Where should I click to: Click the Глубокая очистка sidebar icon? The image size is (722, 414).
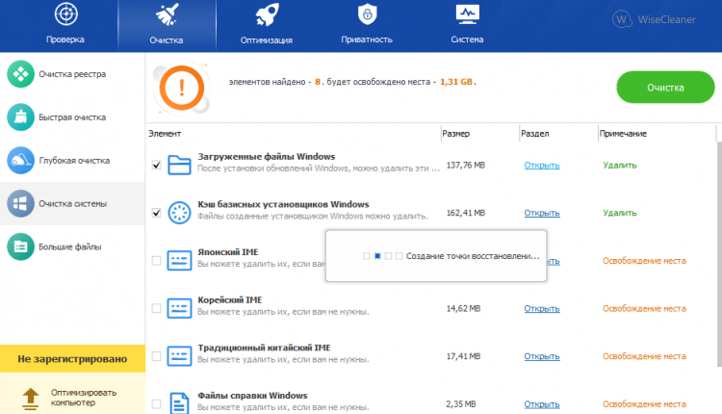(21, 160)
